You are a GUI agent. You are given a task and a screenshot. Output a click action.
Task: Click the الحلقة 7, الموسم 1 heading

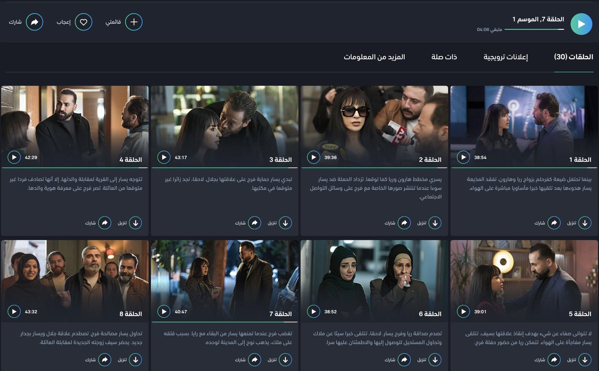pyautogui.click(x=538, y=19)
